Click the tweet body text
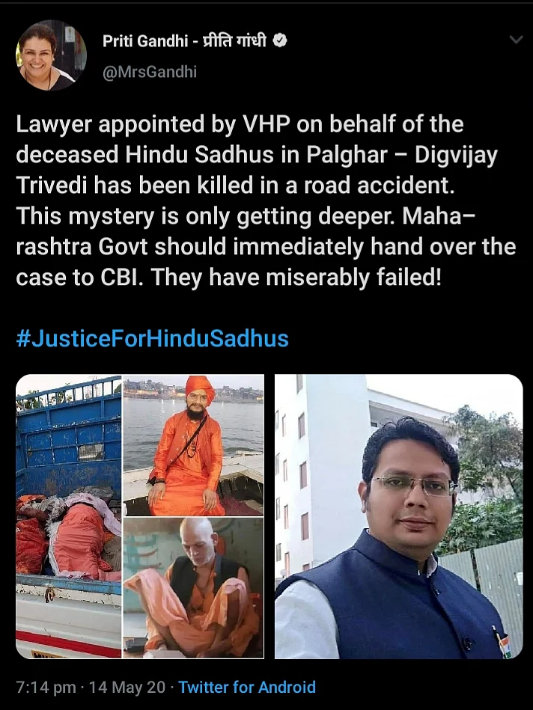The image size is (533, 710). pyautogui.click(x=266, y=201)
